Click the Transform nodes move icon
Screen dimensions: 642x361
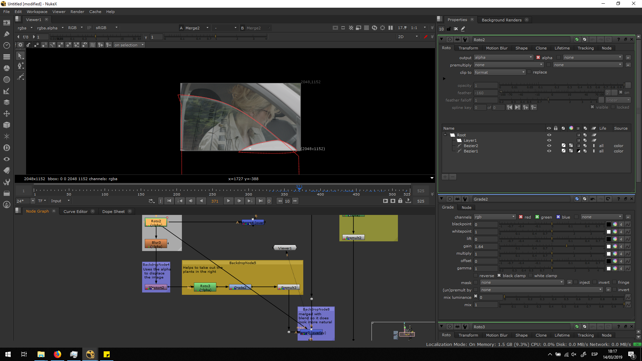(x=6, y=114)
